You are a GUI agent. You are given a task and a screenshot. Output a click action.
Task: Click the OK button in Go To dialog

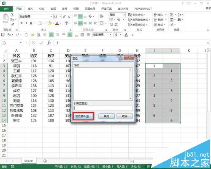[x=106, y=116]
